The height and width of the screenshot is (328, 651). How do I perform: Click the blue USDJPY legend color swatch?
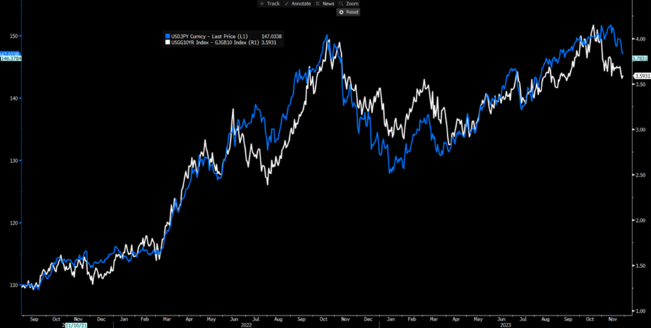pos(167,35)
